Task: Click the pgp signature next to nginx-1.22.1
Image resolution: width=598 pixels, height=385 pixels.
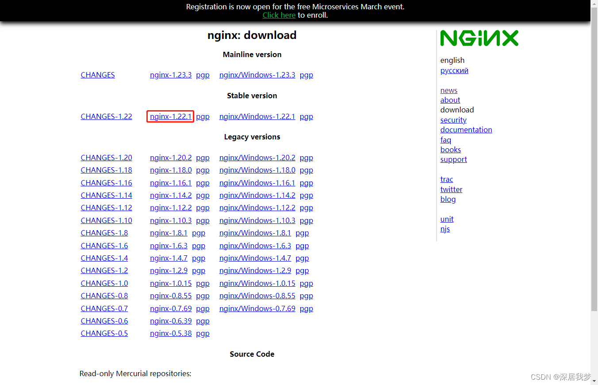Action: [x=203, y=116]
